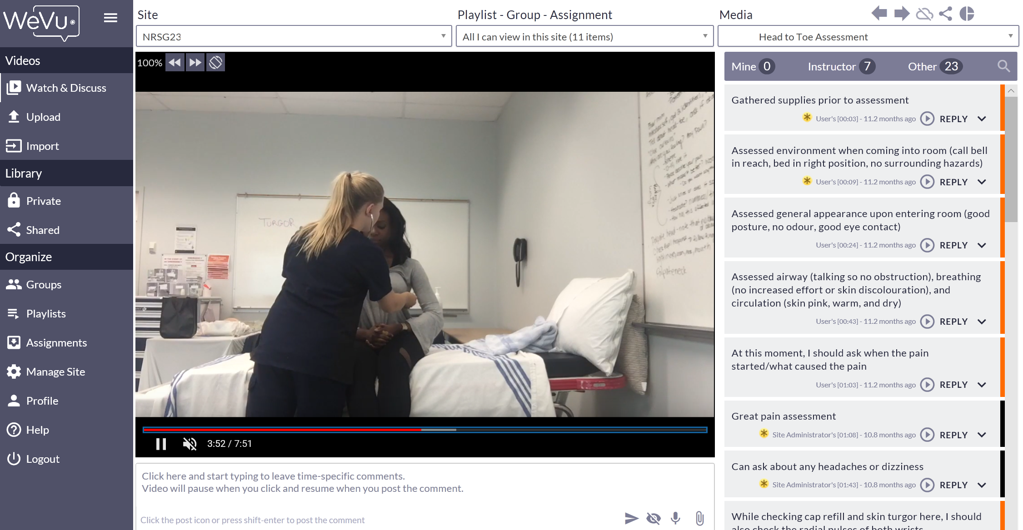The height and width of the screenshot is (530, 1023).
Task: Unmute the video sound
Action: [190, 444]
